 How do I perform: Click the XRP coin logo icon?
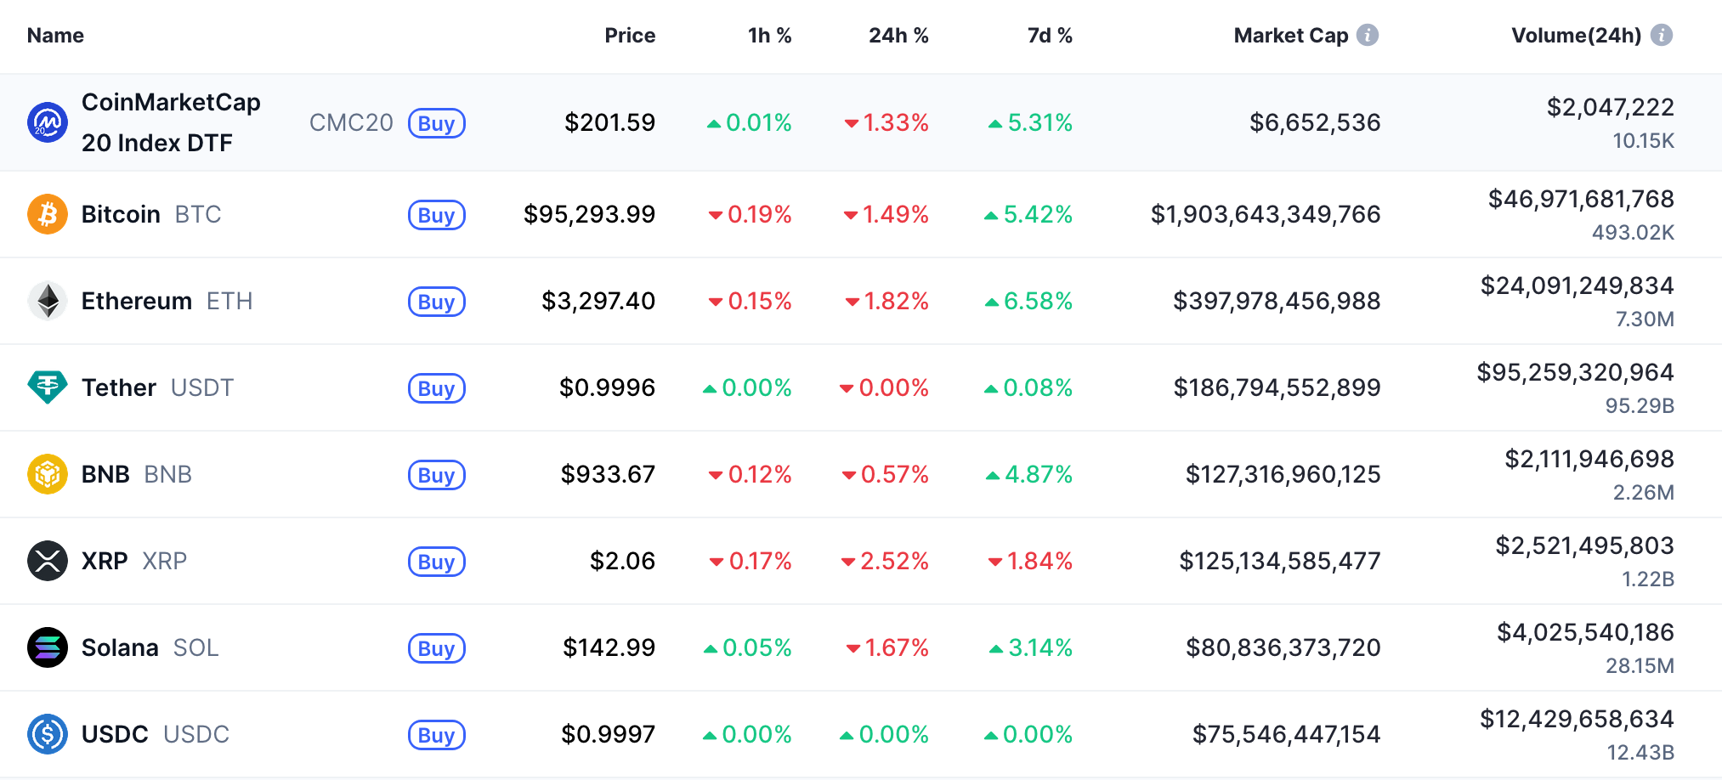[48, 561]
